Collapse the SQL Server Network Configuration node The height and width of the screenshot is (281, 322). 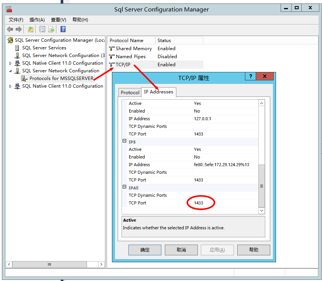pyautogui.click(x=11, y=71)
